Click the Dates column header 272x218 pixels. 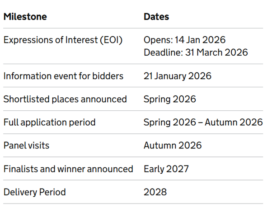point(156,17)
